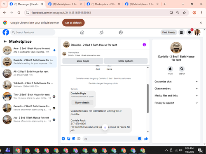The image size is (206, 154).
Task: Switch to second Marketplace browser tab
Action: click(x=65, y=4)
